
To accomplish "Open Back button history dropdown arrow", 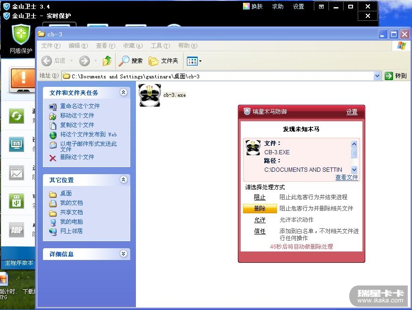I will tap(71, 61).
